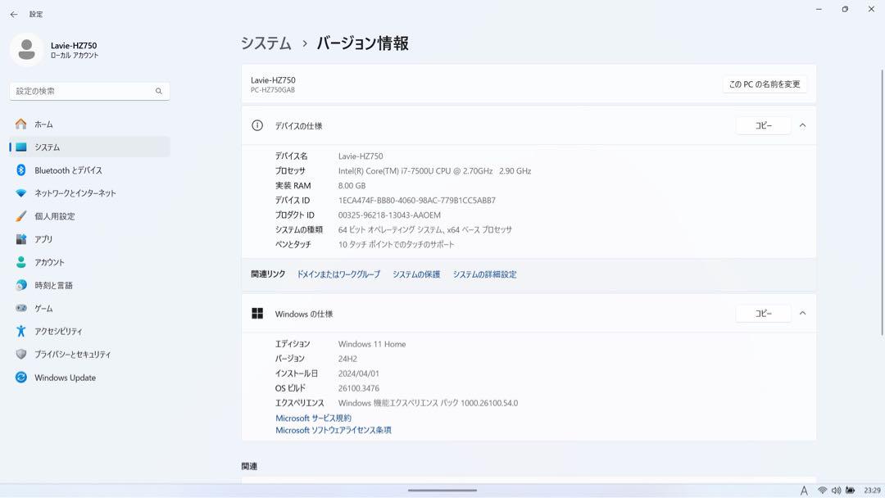885x498 pixels.
Task: Open Microsoft ソフトウェアライセンス条項 link
Action: click(334, 430)
